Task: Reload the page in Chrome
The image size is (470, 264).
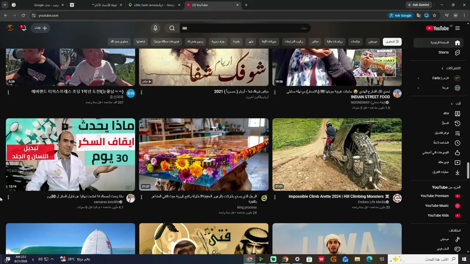Action: pos(23,15)
